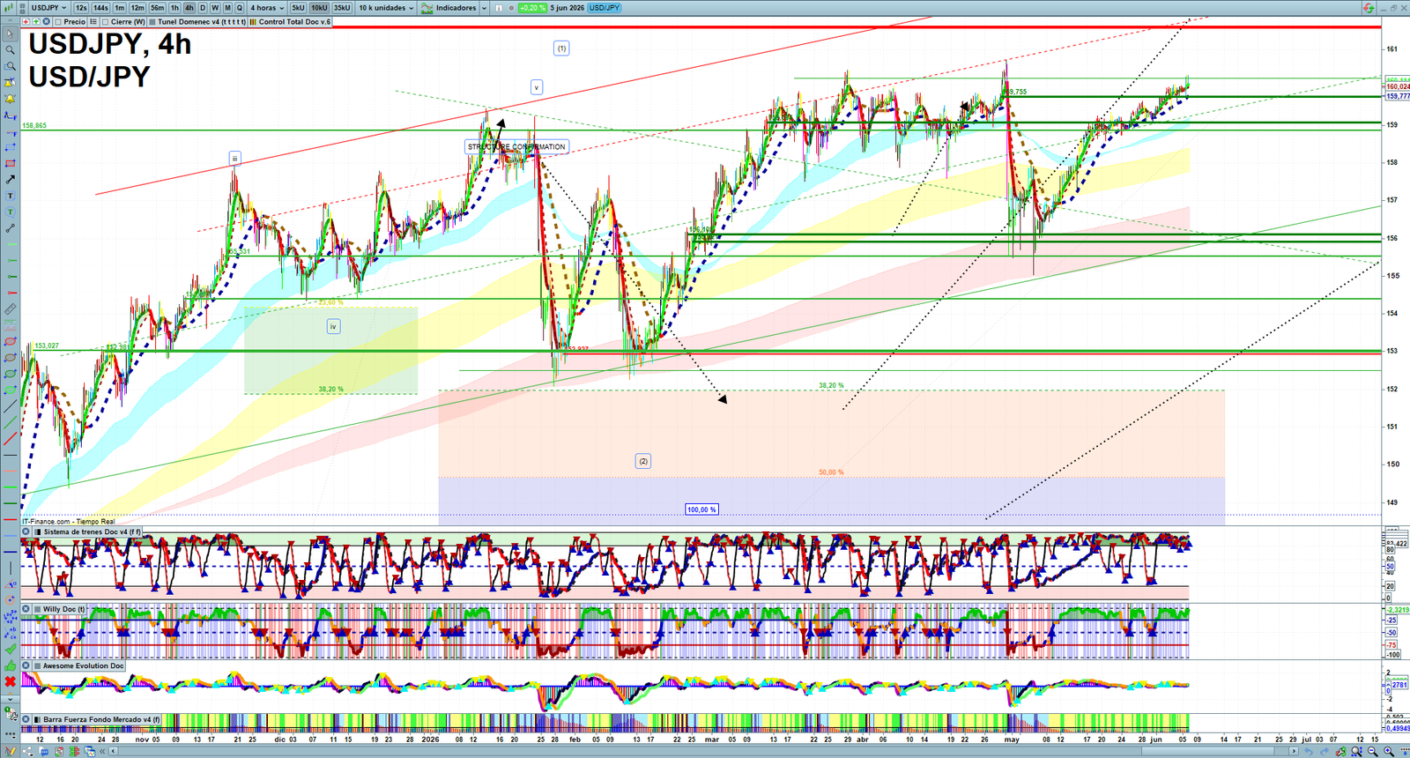Close the Awesome Evolution Doc panel
This screenshot has width=1410, height=758.
26,665
